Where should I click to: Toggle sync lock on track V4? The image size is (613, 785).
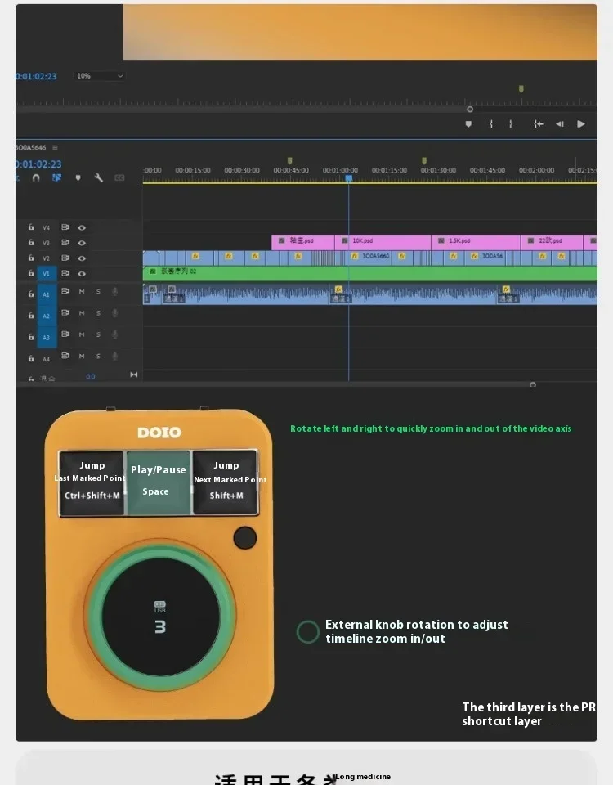[x=65, y=227]
